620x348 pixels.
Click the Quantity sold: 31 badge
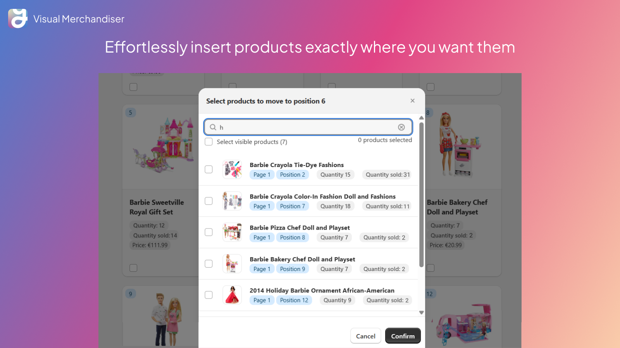point(387,175)
